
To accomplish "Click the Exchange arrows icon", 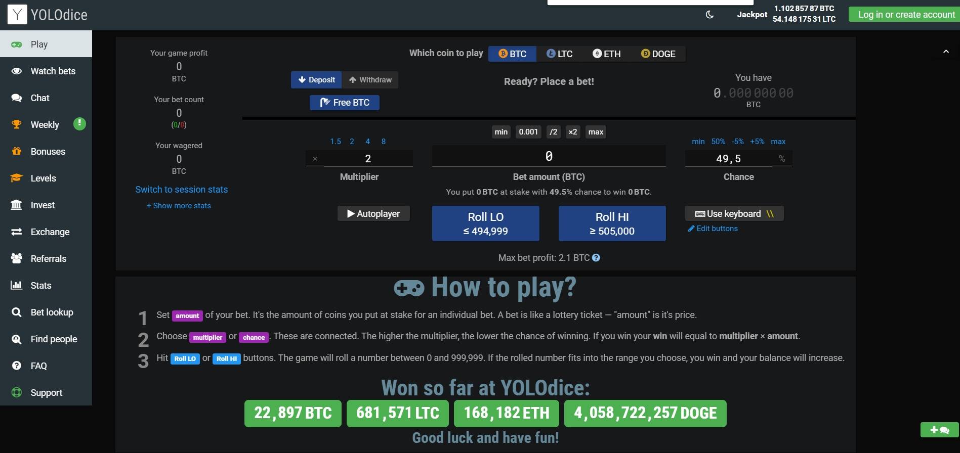I will [x=16, y=232].
